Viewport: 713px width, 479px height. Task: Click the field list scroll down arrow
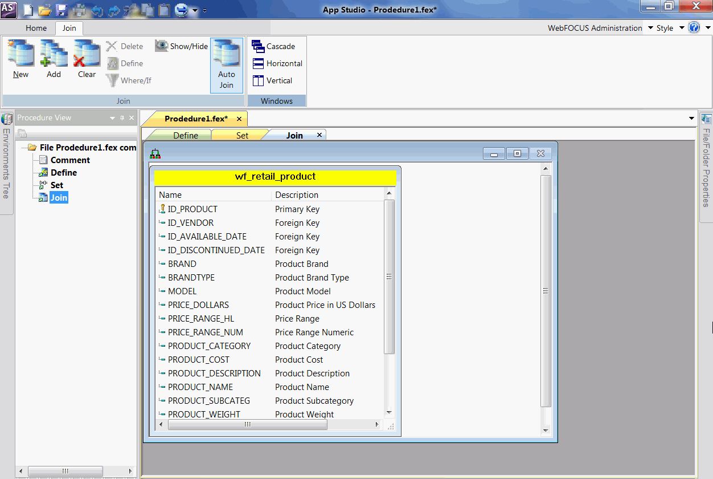click(x=390, y=412)
